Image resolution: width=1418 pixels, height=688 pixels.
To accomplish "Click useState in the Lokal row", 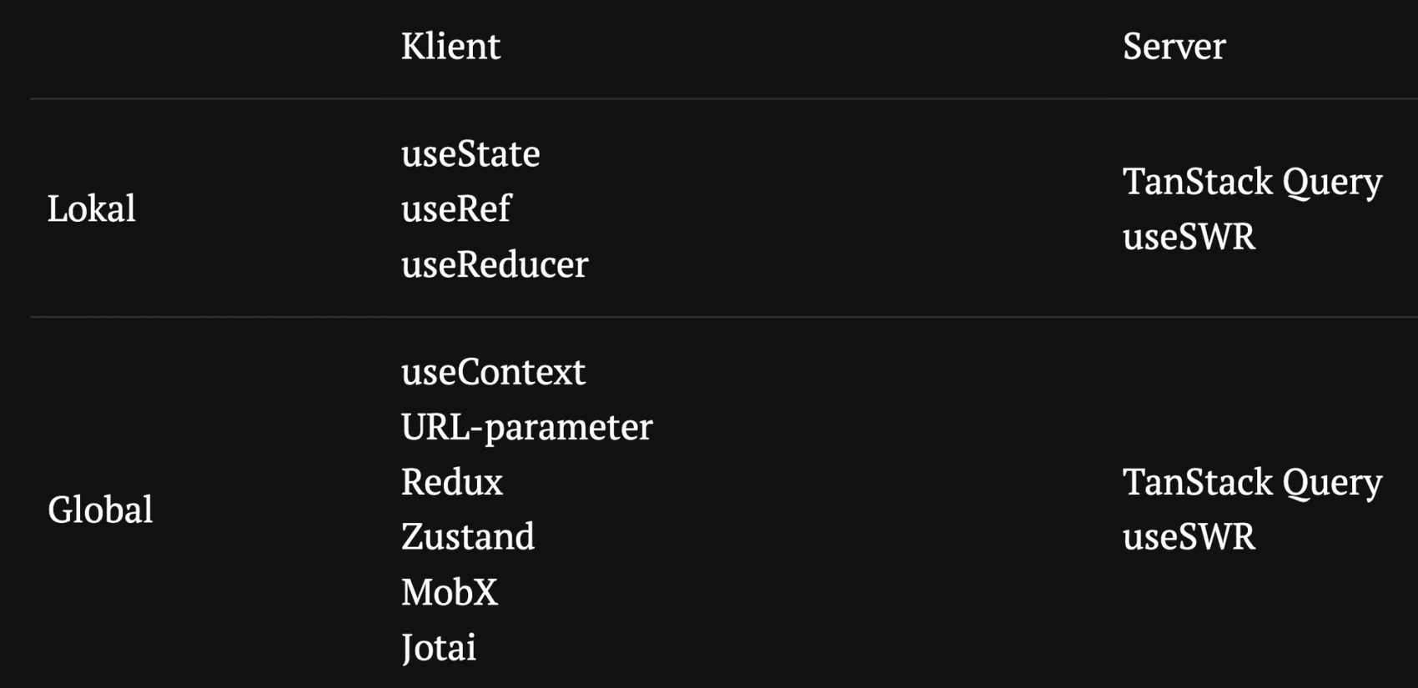I will [470, 153].
